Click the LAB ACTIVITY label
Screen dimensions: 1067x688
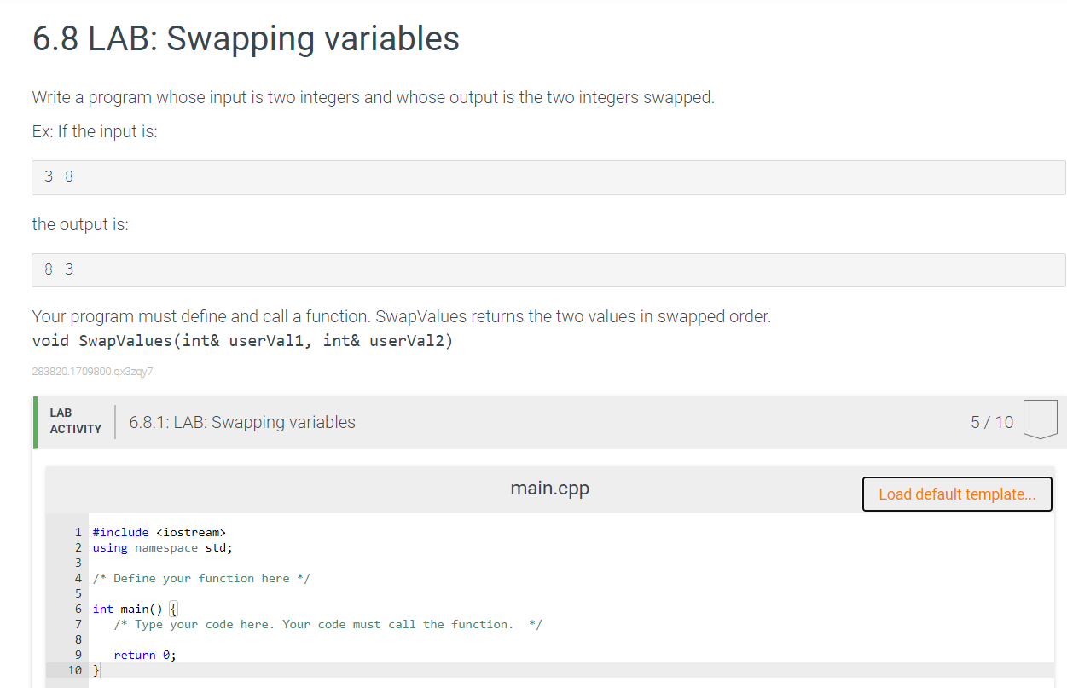click(x=75, y=421)
